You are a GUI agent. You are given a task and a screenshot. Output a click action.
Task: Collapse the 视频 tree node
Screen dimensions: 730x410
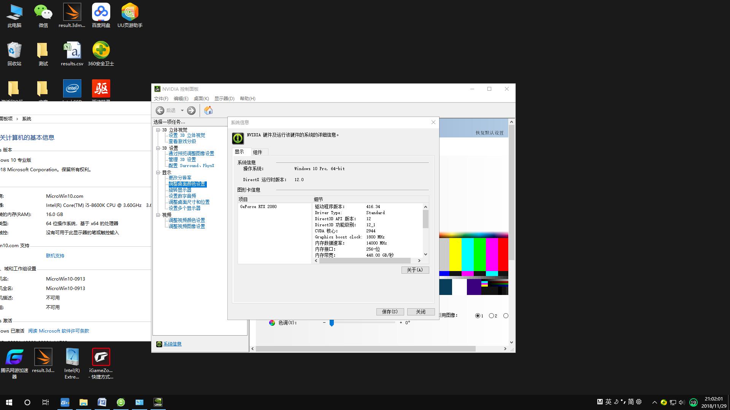(158, 215)
